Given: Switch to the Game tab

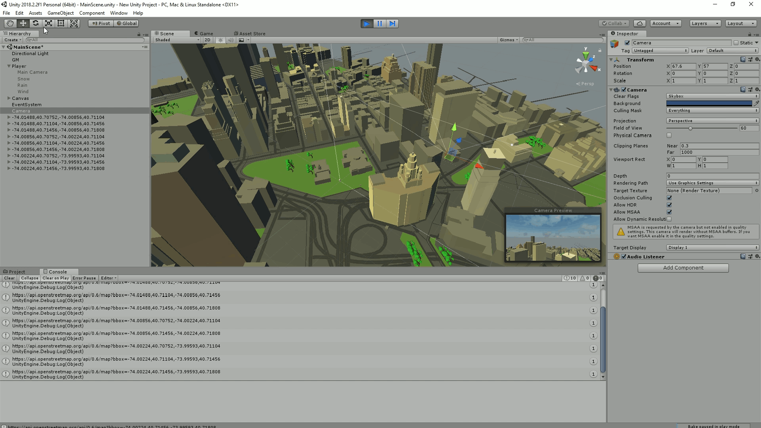Looking at the screenshot, I should [x=204, y=34].
